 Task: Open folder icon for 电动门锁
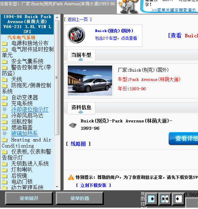click(x=5, y=182)
